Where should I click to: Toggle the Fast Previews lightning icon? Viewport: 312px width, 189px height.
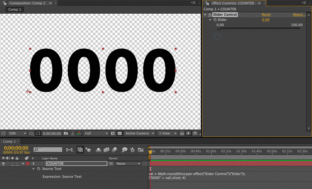click(188, 133)
